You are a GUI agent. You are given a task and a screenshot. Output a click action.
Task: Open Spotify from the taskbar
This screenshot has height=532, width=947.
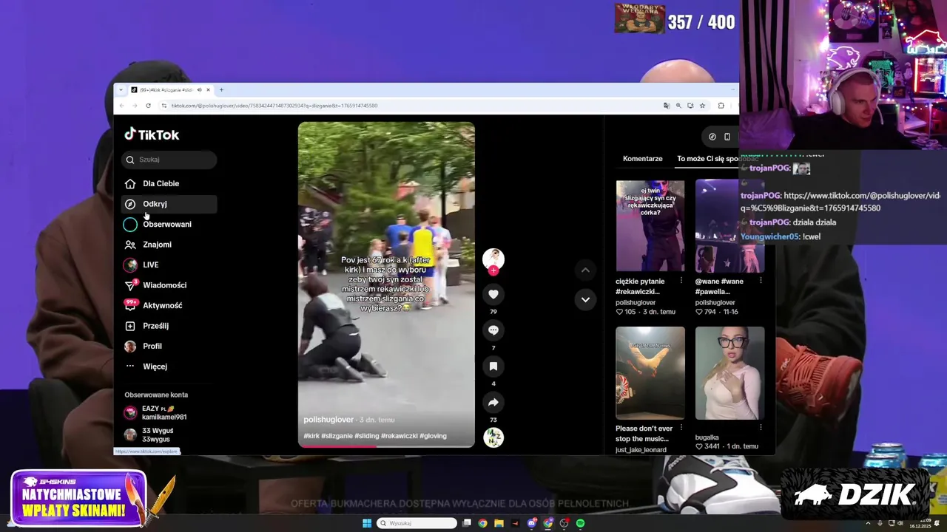580,523
